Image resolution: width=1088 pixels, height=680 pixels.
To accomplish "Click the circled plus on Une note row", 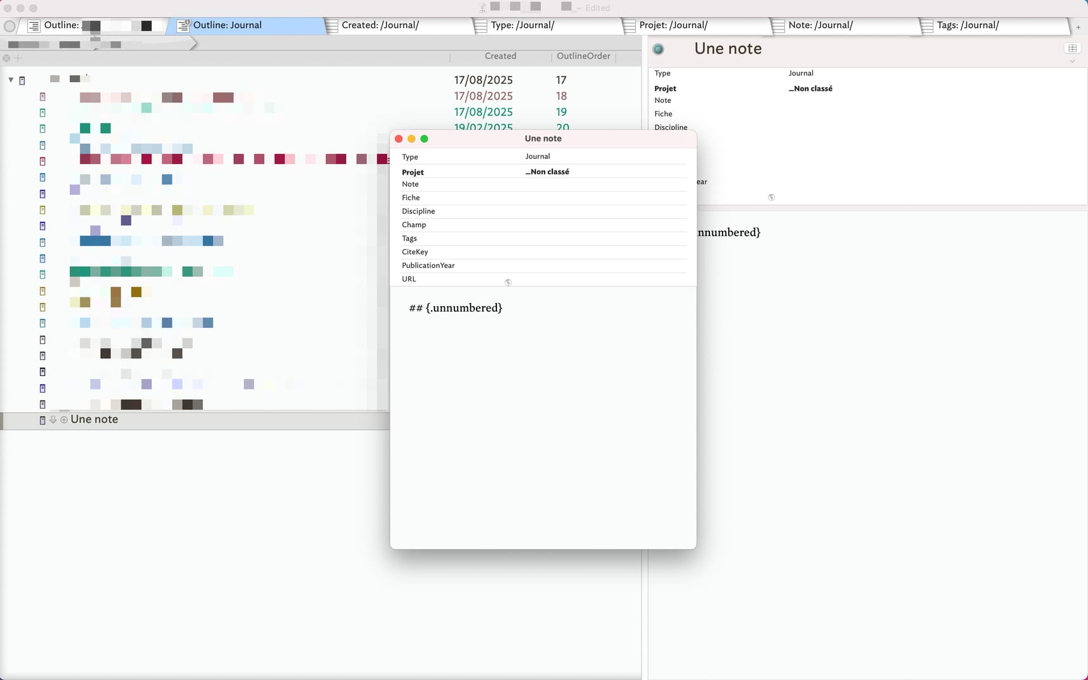I will [64, 420].
